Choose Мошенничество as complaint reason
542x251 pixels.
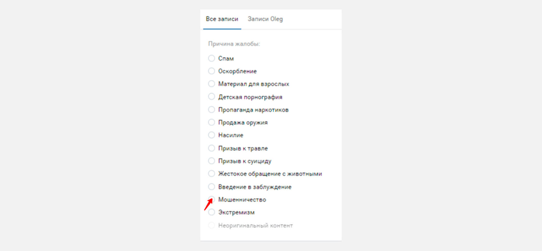(x=211, y=199)
